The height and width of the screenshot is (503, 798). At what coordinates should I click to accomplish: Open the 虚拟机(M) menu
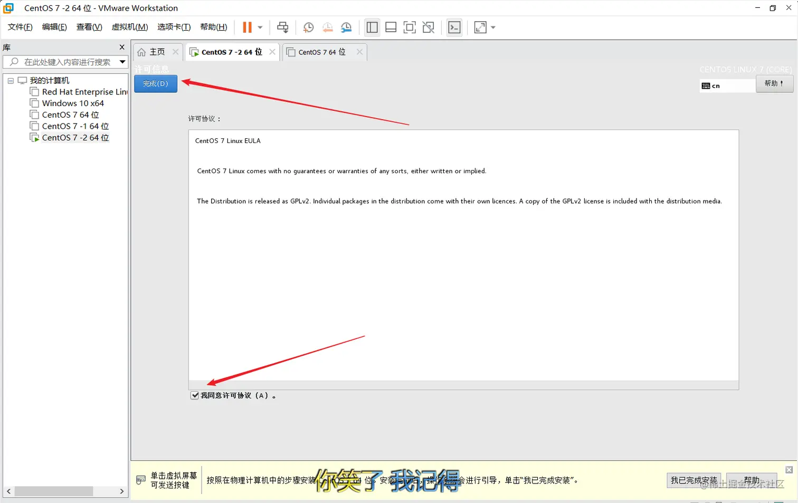click(130, 27)
